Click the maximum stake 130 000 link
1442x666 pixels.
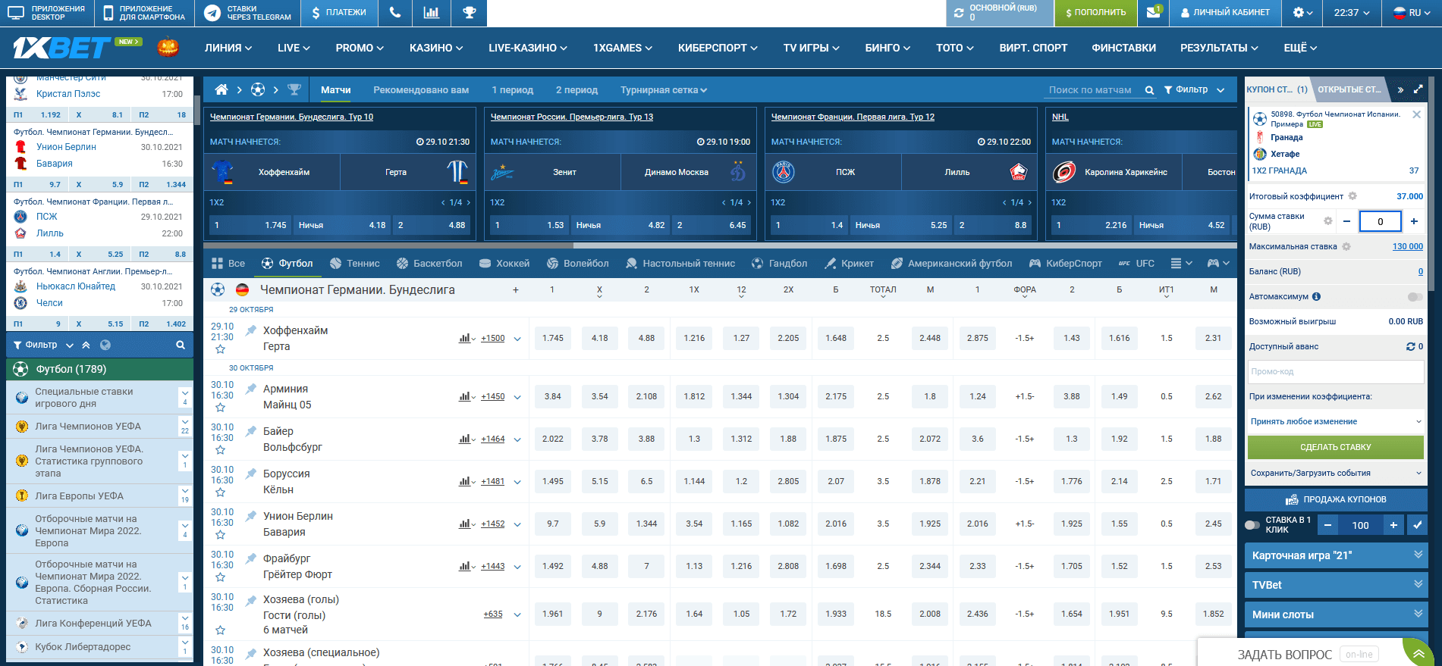[1408, 246]
